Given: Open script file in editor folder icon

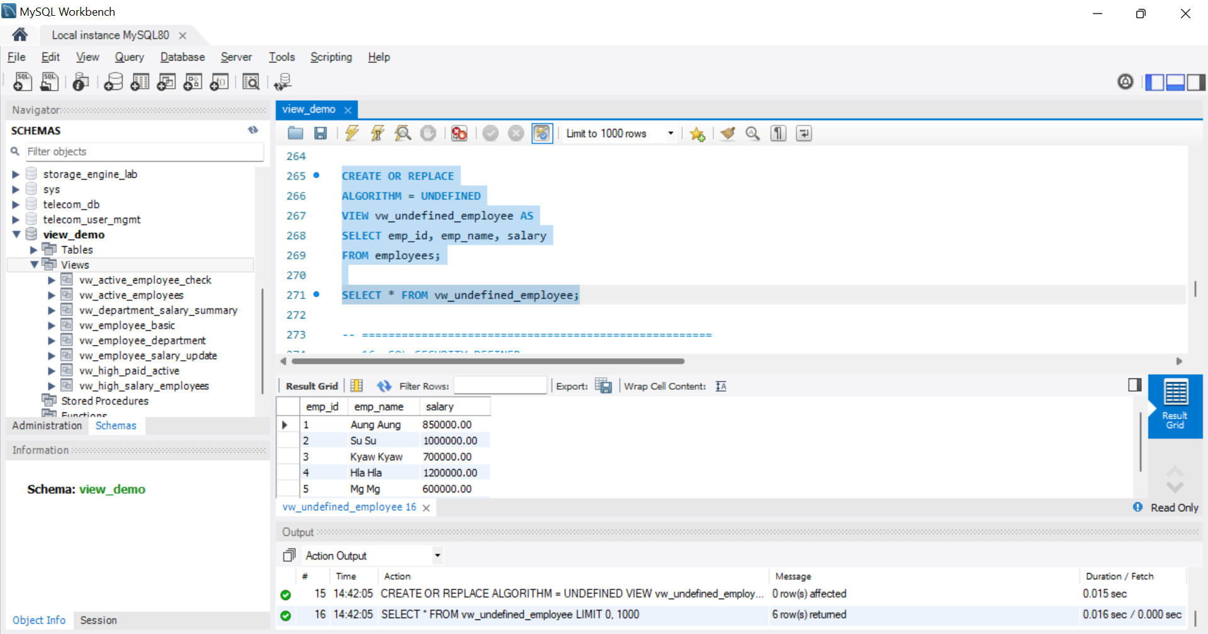Looking at the screenshot, I should (295, 133).
